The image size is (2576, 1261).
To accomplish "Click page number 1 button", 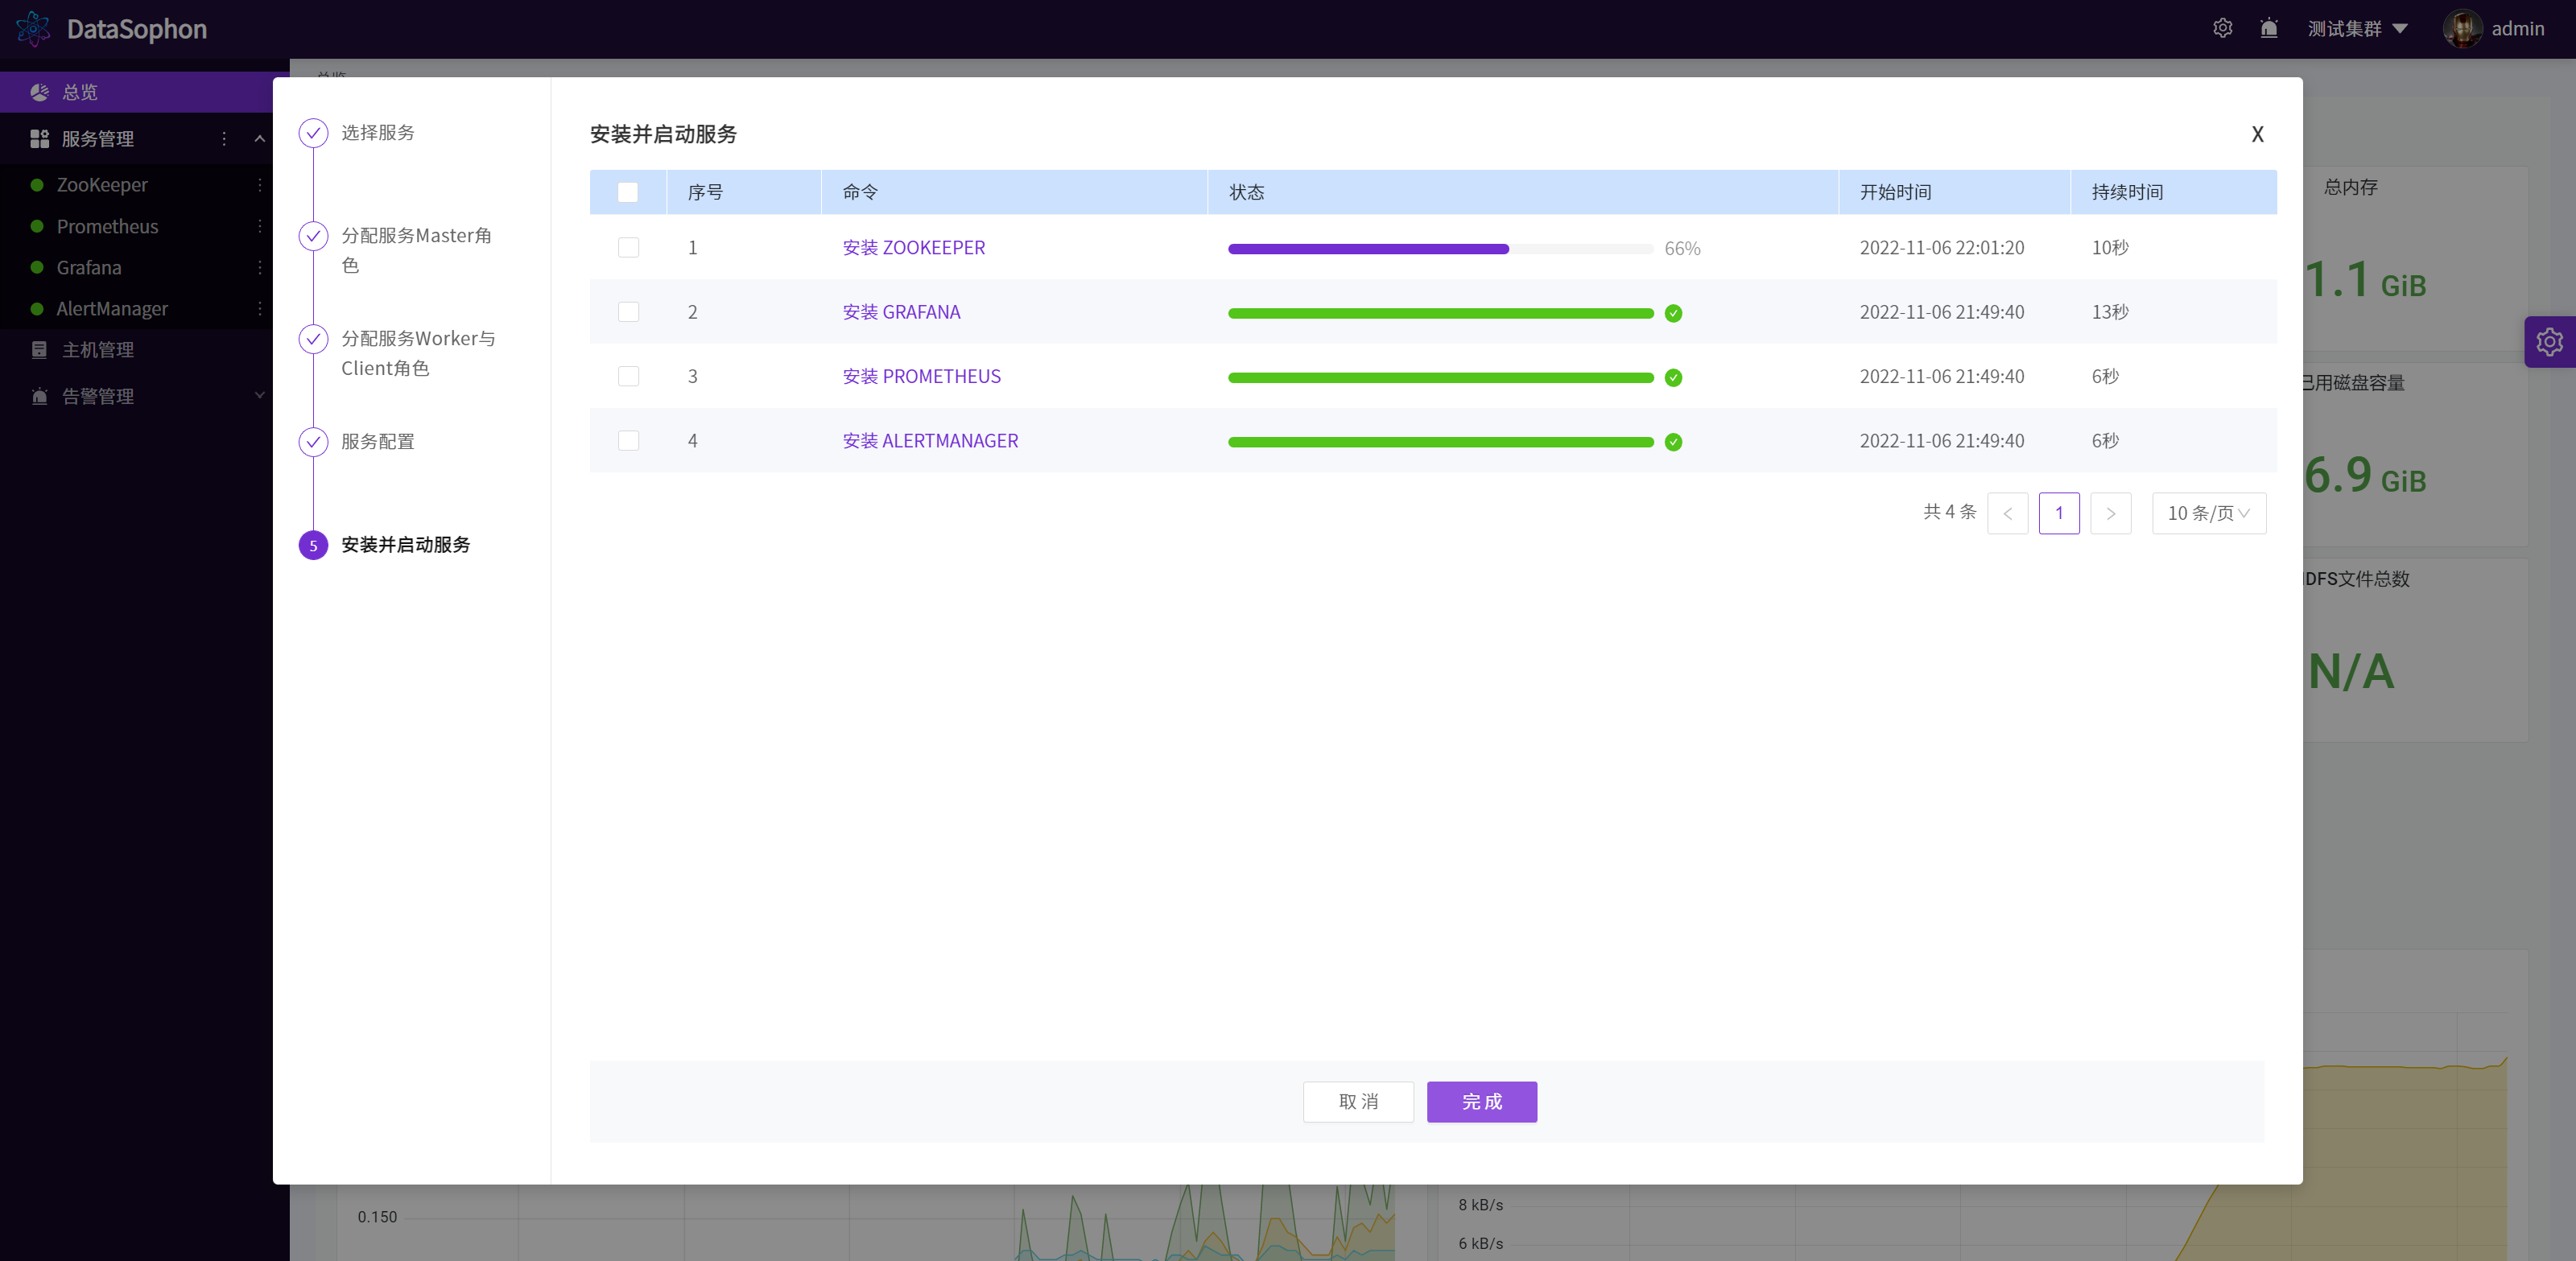I will (x=2059, y=513).
